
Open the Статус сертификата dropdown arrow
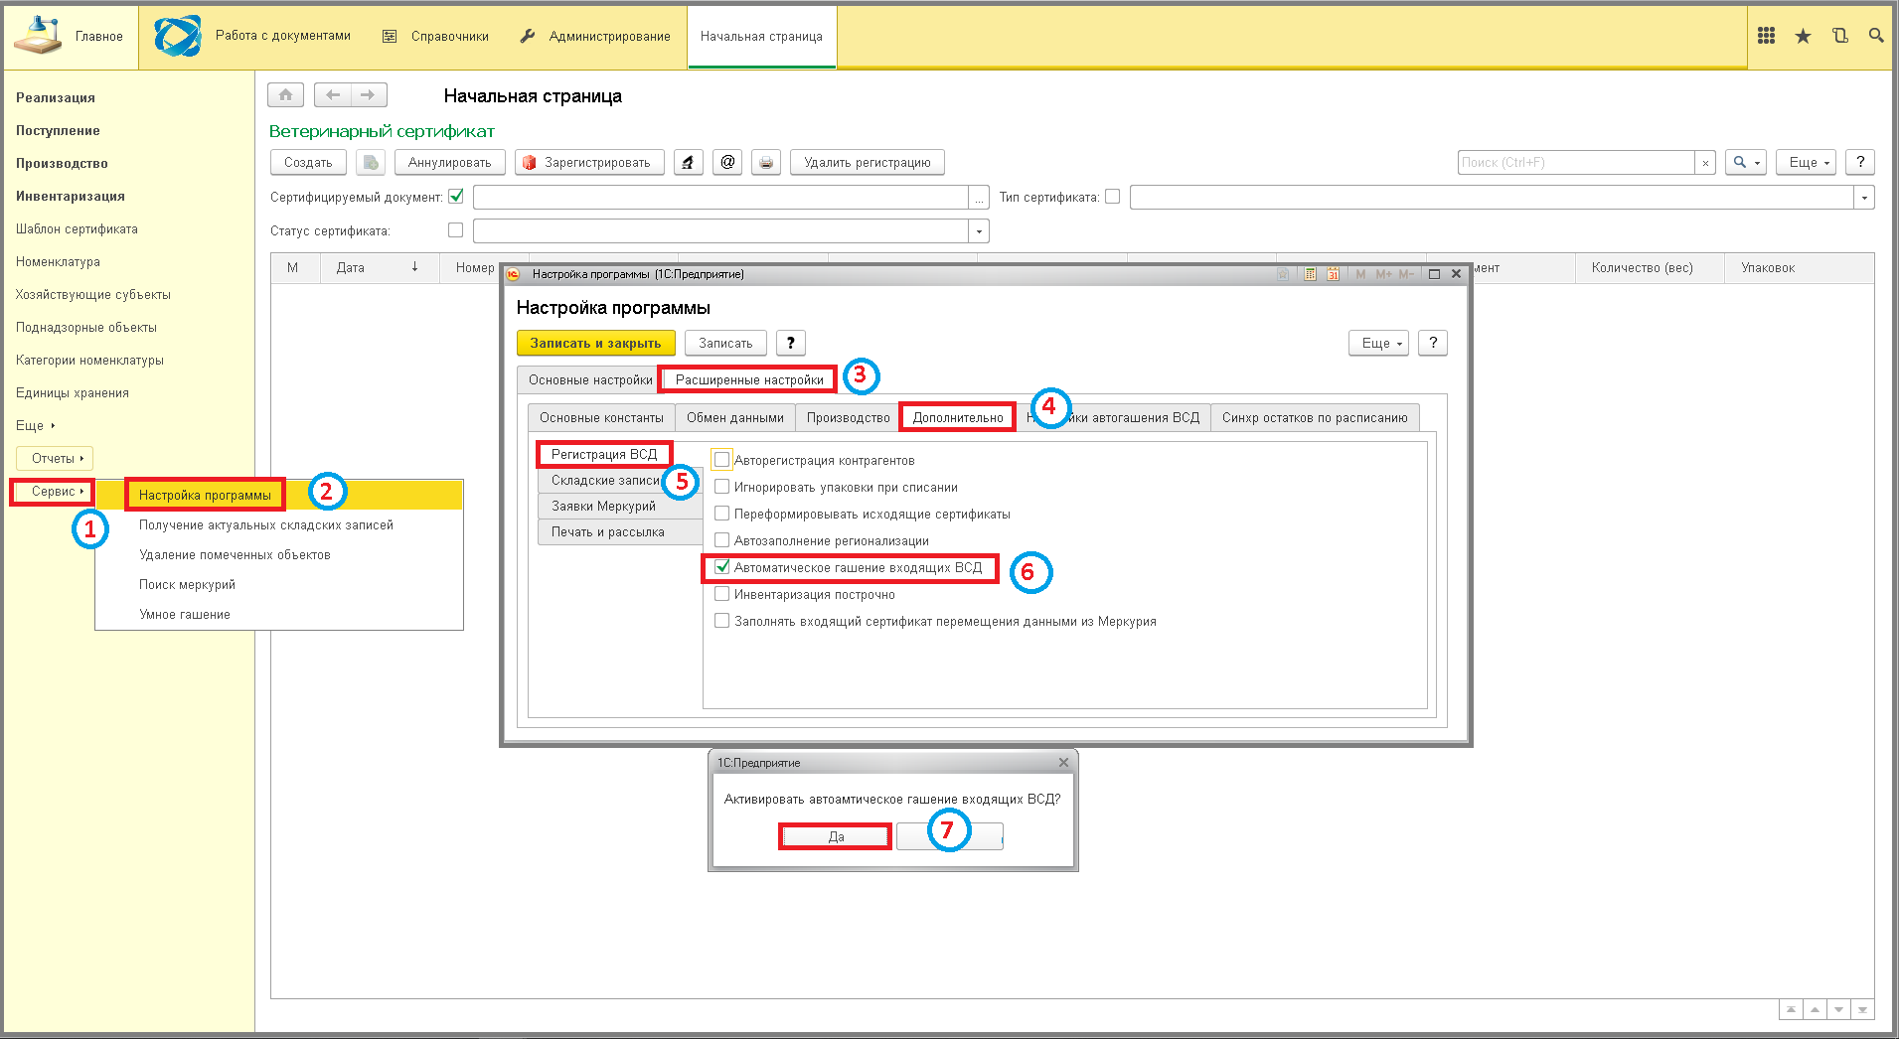[x=979, y=230]
